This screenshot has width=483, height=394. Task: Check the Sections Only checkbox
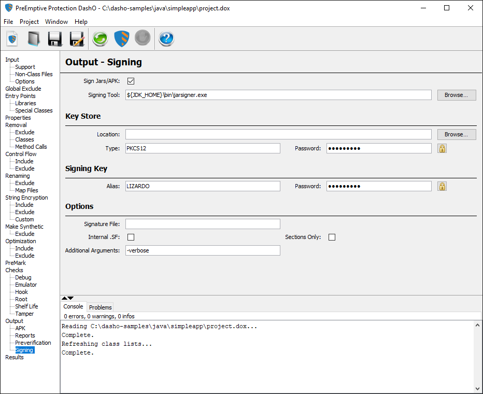[x=332, y=237]
